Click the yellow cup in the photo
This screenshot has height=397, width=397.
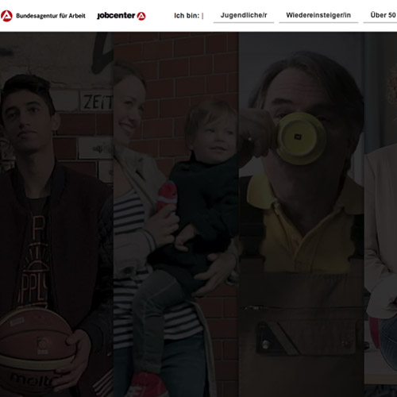[301, 138]
